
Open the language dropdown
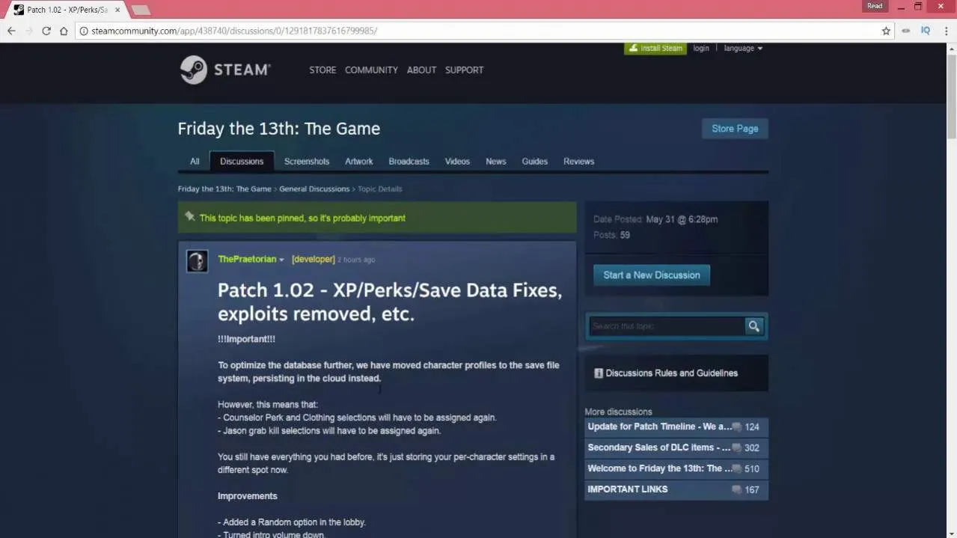click(x=743, y=48)
